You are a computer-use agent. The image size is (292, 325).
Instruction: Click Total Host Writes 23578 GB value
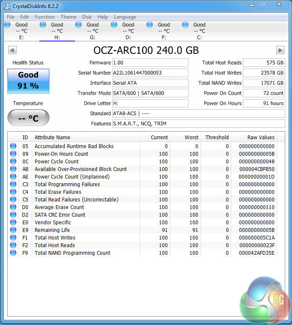[x=264, y=73]
